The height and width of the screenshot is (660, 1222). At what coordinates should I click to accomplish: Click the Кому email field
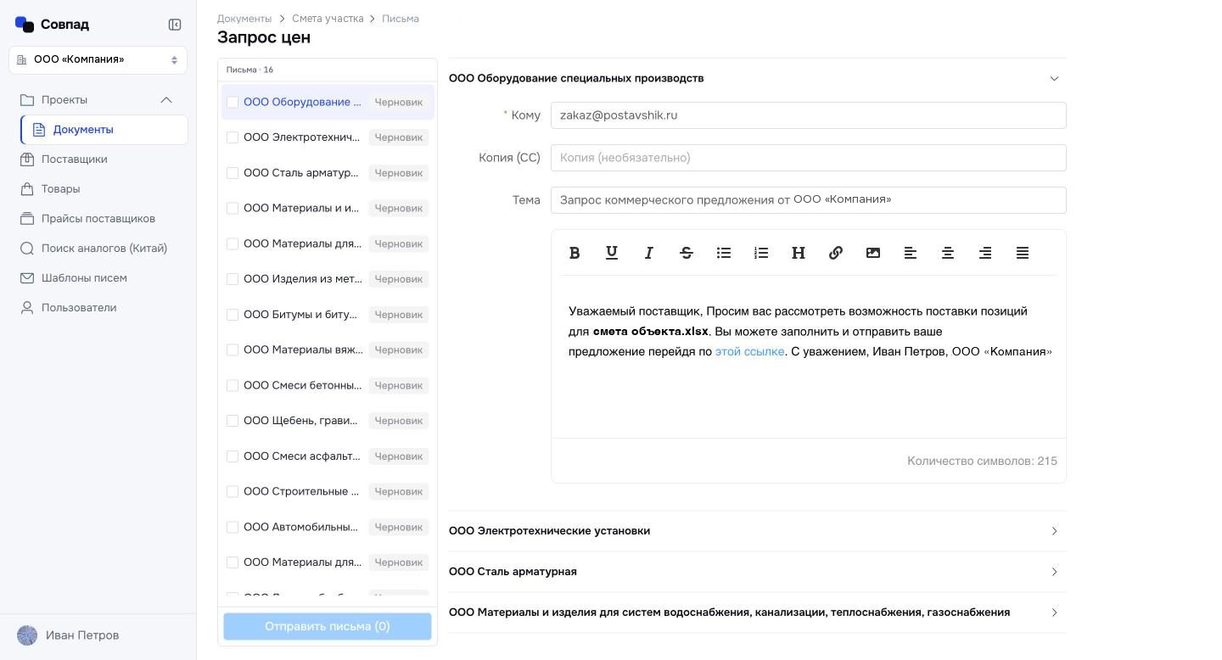808,115
